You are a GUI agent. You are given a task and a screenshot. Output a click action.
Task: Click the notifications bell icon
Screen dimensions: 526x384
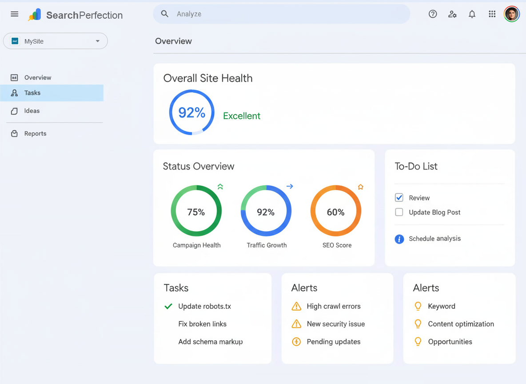tap(472, 14)
